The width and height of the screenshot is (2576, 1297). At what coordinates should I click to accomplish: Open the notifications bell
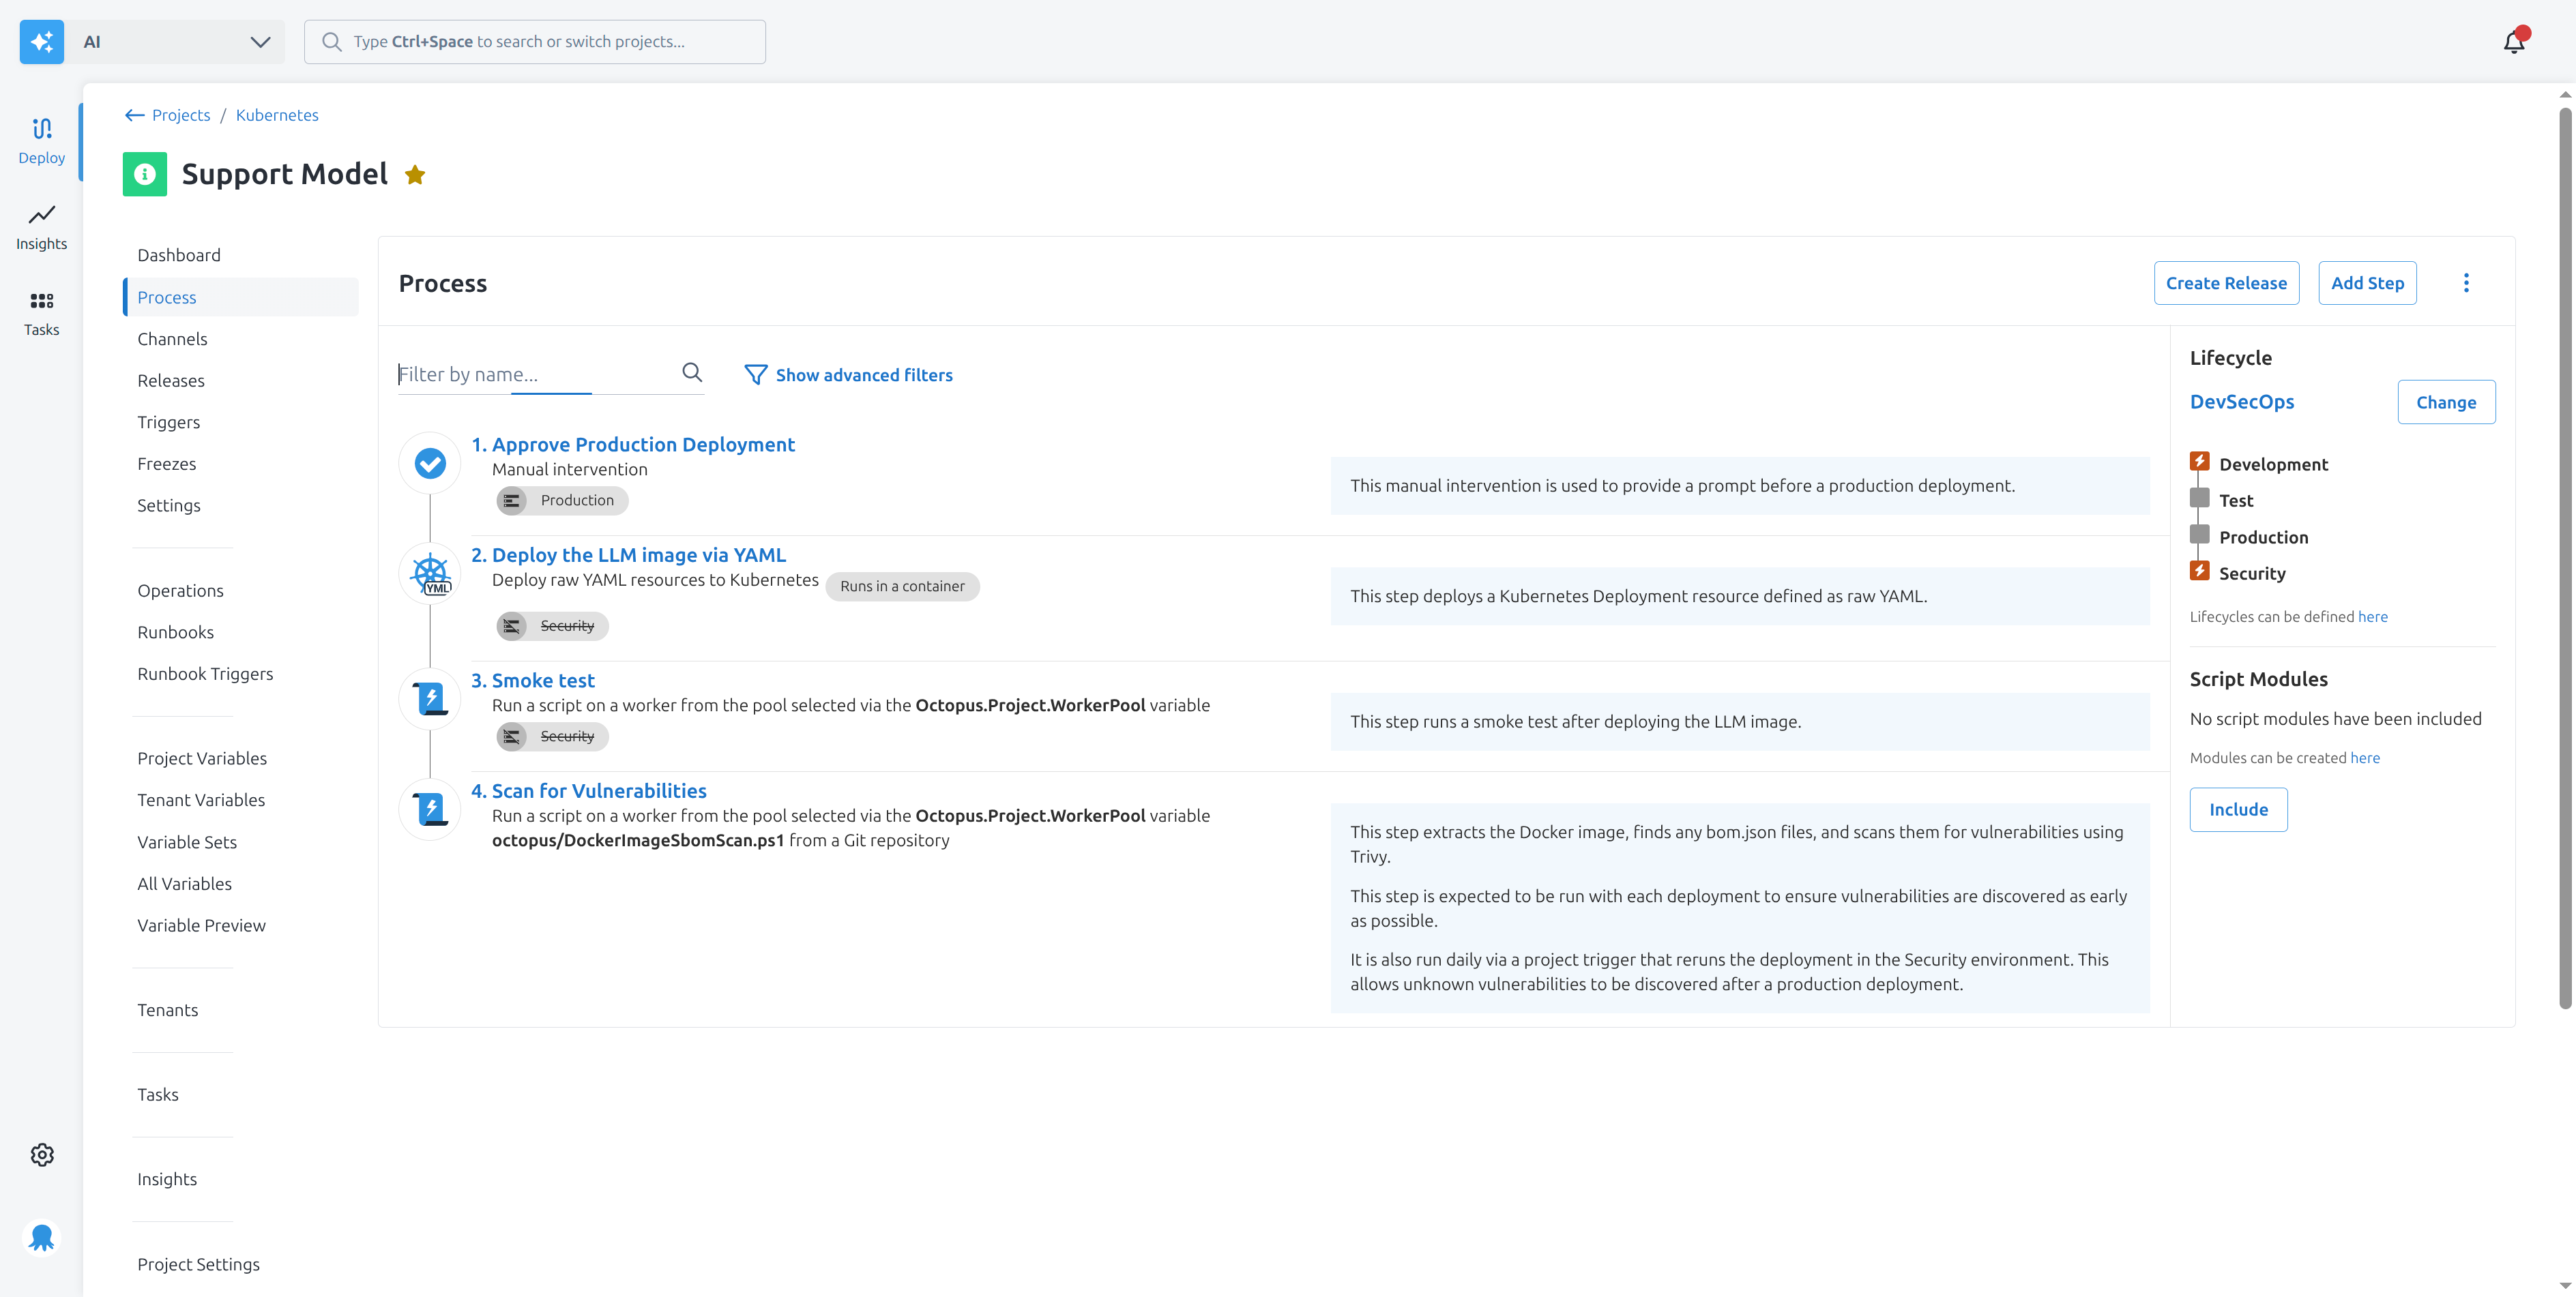[2514, 41]
